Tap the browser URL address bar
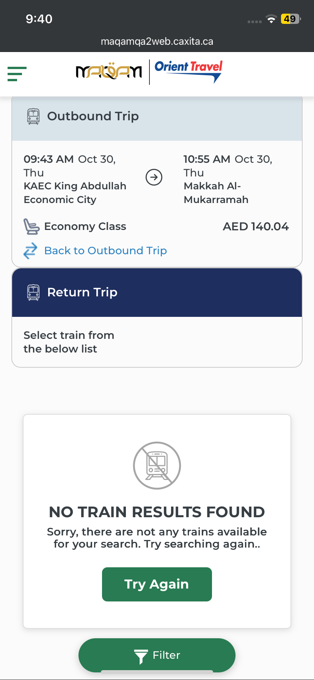 (157, 41)
